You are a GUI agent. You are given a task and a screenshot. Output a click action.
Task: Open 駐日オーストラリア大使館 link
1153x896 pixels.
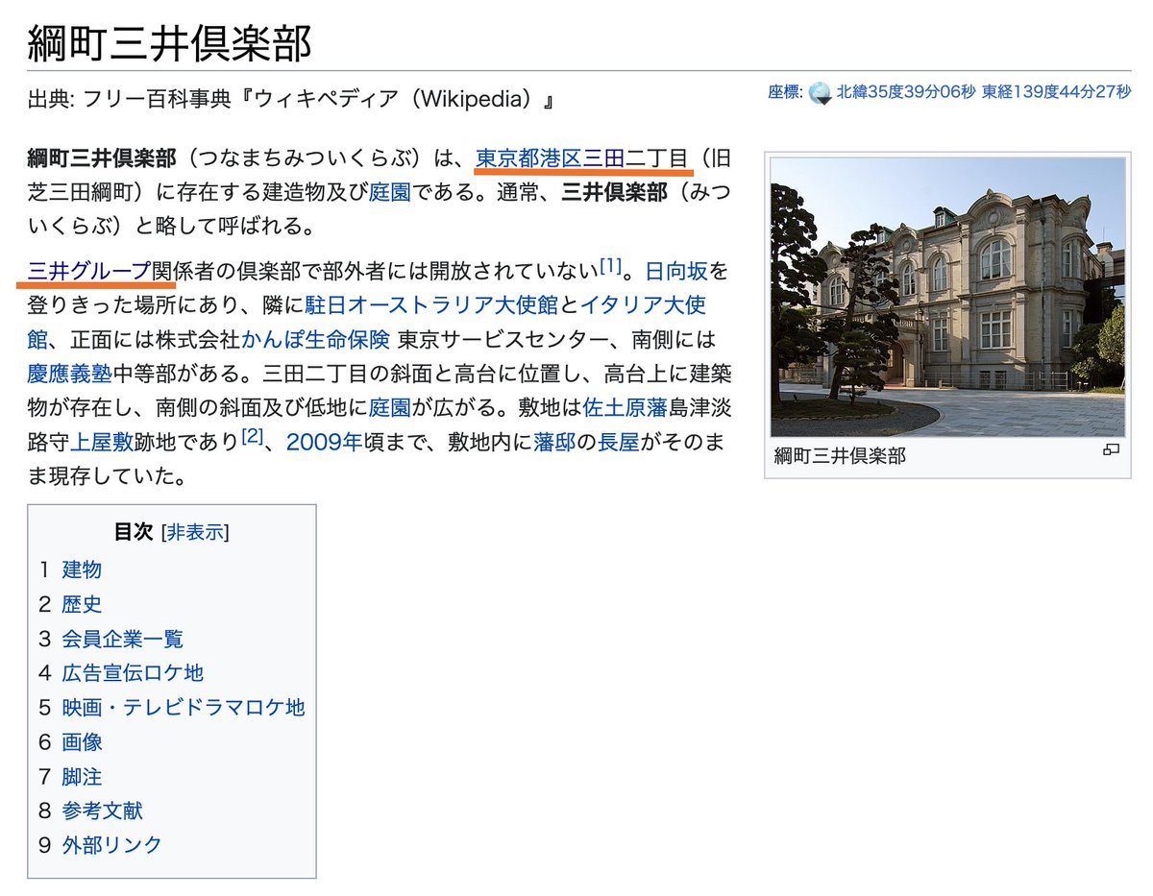tap(432, 305)
